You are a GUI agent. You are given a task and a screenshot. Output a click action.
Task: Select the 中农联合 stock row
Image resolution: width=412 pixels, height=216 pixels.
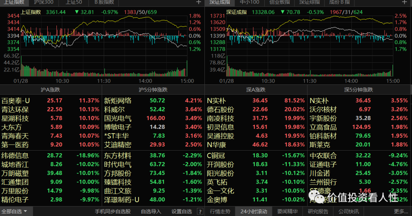pyautogui.click(x=359, y=156)
